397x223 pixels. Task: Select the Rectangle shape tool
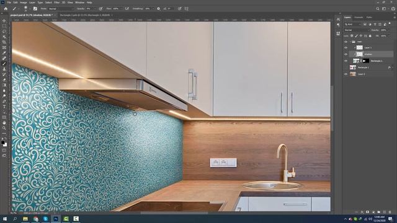click(x=4, y=117)
